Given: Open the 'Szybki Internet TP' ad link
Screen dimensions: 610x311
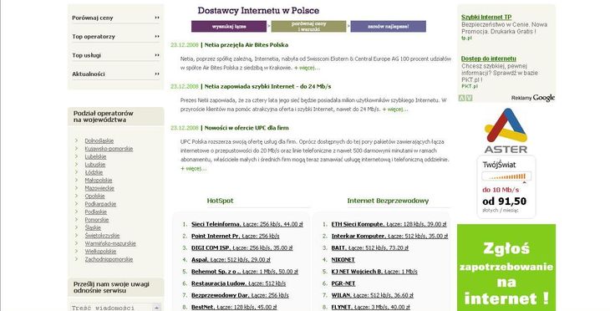Looking at the screenshot, I should [x=486, y=17].
